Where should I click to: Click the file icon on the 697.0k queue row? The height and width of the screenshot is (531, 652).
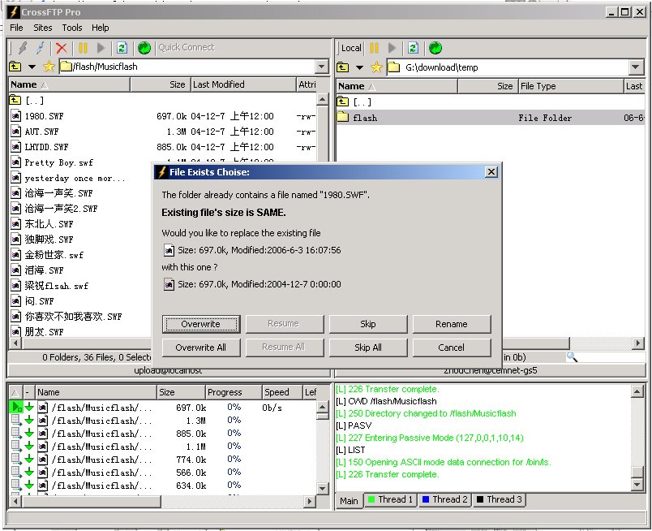(42, 408)
